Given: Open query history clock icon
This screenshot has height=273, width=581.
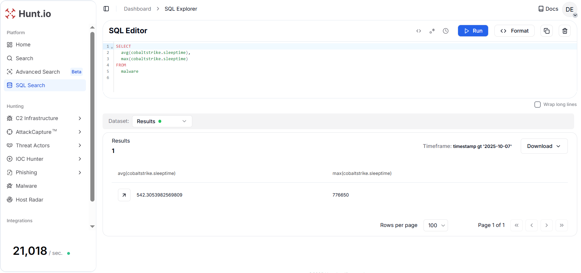Looking at the screenshot, I should click(x=445, y=31).
